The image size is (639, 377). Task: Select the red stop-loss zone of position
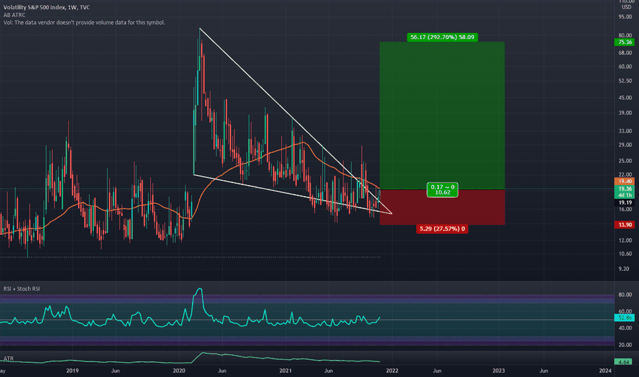[442, 207]
